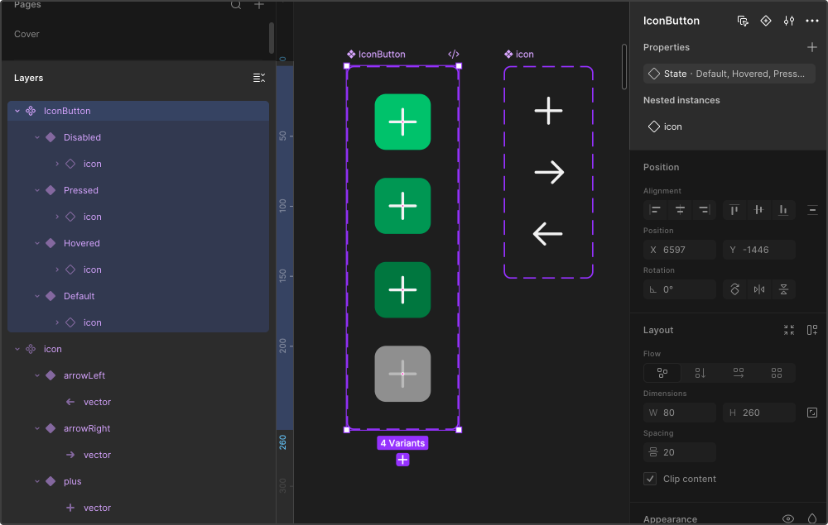828x525 pixels.
Task: Align vertical centers icon
Action: coord(758,210)
